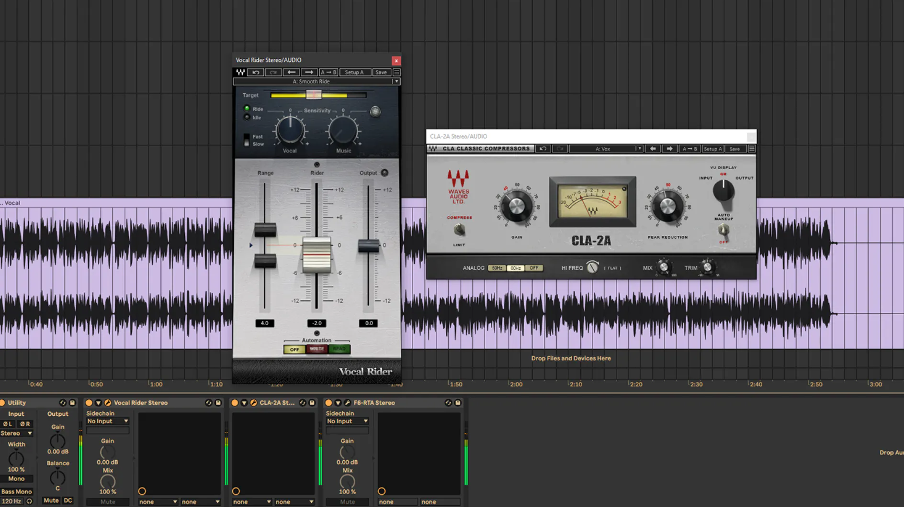This screenshot has width=904, height=507.
Task: Toggle right phase invert ØR in Utility
Action: pyautogui.click(x=25, y=424)
